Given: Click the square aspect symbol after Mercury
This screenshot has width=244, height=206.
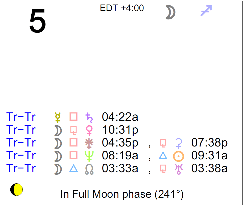Looking at the screenshot, I should pos(74,117).
